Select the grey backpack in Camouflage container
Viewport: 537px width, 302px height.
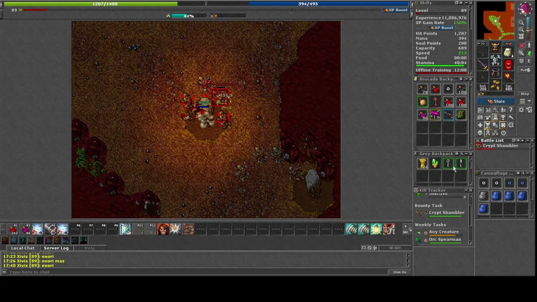[x=484, y=196]
